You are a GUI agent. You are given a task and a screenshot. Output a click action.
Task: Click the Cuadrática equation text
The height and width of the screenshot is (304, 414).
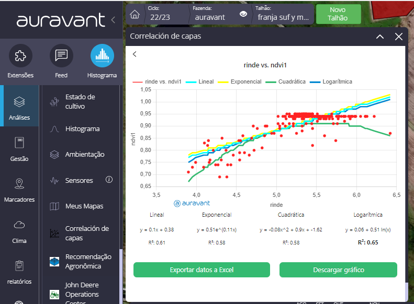(291, 230)
